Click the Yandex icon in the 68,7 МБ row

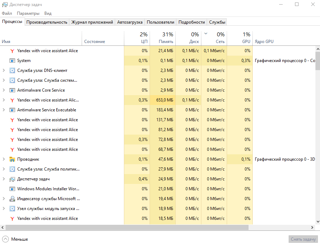coord(12,149)
